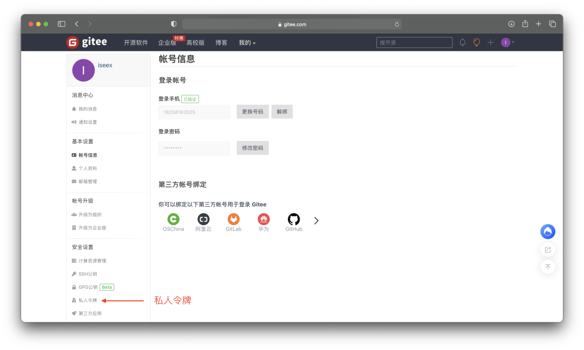584x350 pixels.
Task: Switch to 开源软件 in the navbar
Action: click(x=136, y=42)
